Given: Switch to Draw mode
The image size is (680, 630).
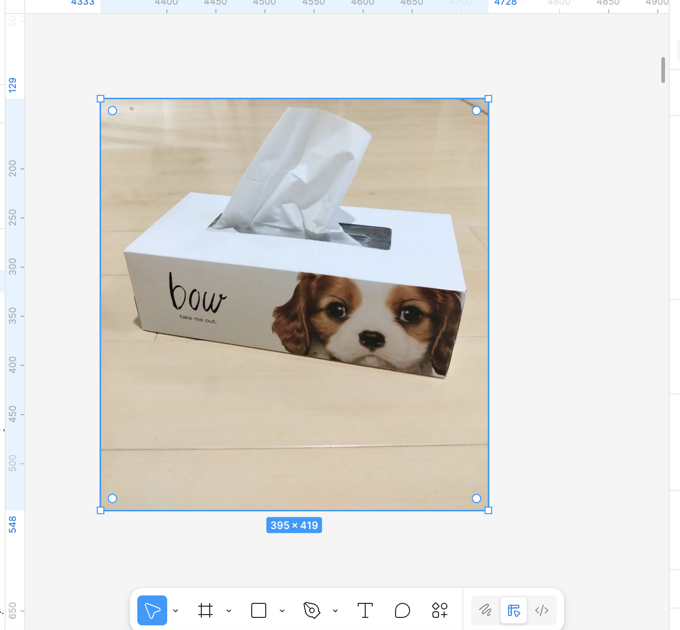Looking at the screenshot, I should click(486, 610).
